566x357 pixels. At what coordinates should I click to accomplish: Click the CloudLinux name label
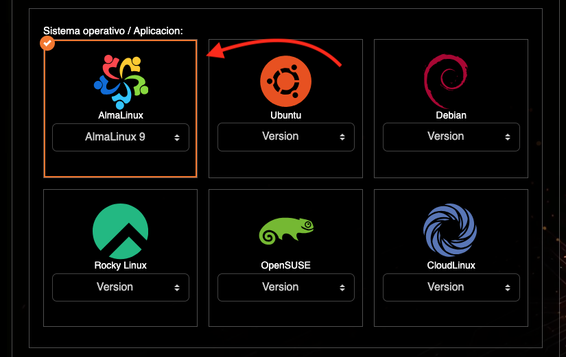(x=451, y=265)
